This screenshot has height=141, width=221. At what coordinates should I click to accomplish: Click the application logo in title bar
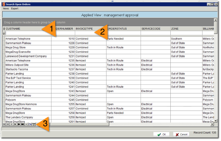coord(4,4)
